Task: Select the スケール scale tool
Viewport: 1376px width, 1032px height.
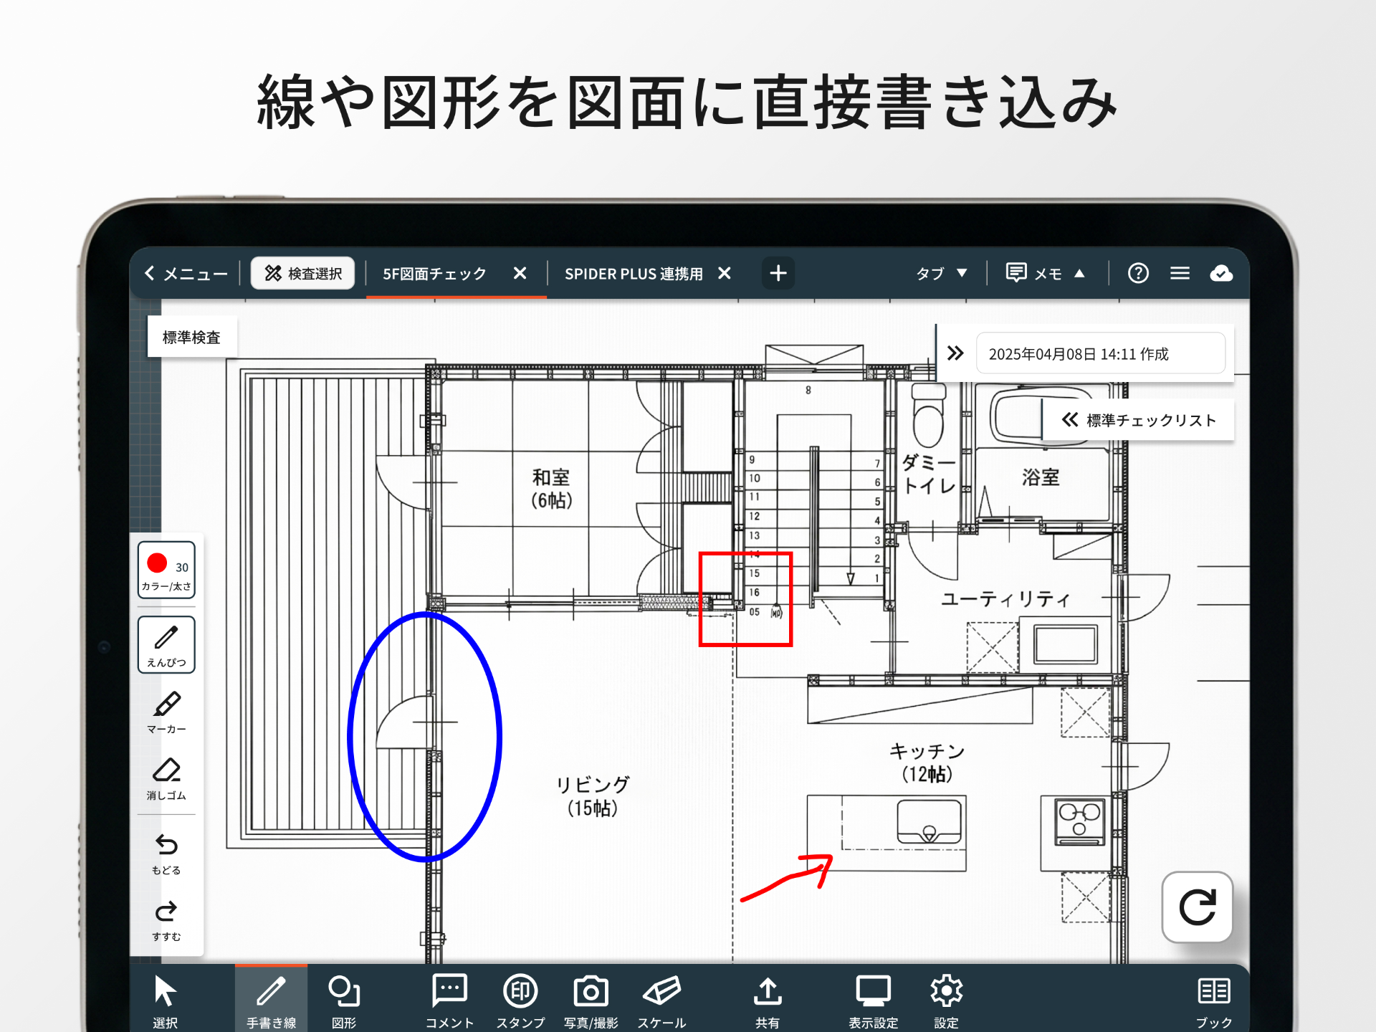Action: (x=661, y=1000)
